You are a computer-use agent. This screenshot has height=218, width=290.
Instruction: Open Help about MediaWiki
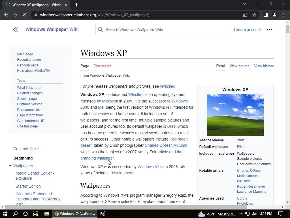(x=33, y=71)
